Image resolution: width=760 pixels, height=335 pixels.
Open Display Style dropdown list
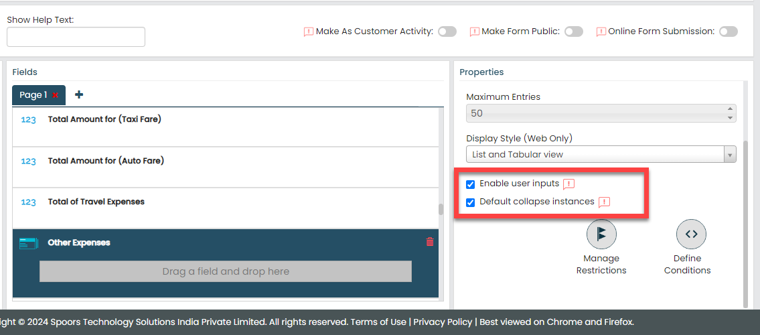601,155
